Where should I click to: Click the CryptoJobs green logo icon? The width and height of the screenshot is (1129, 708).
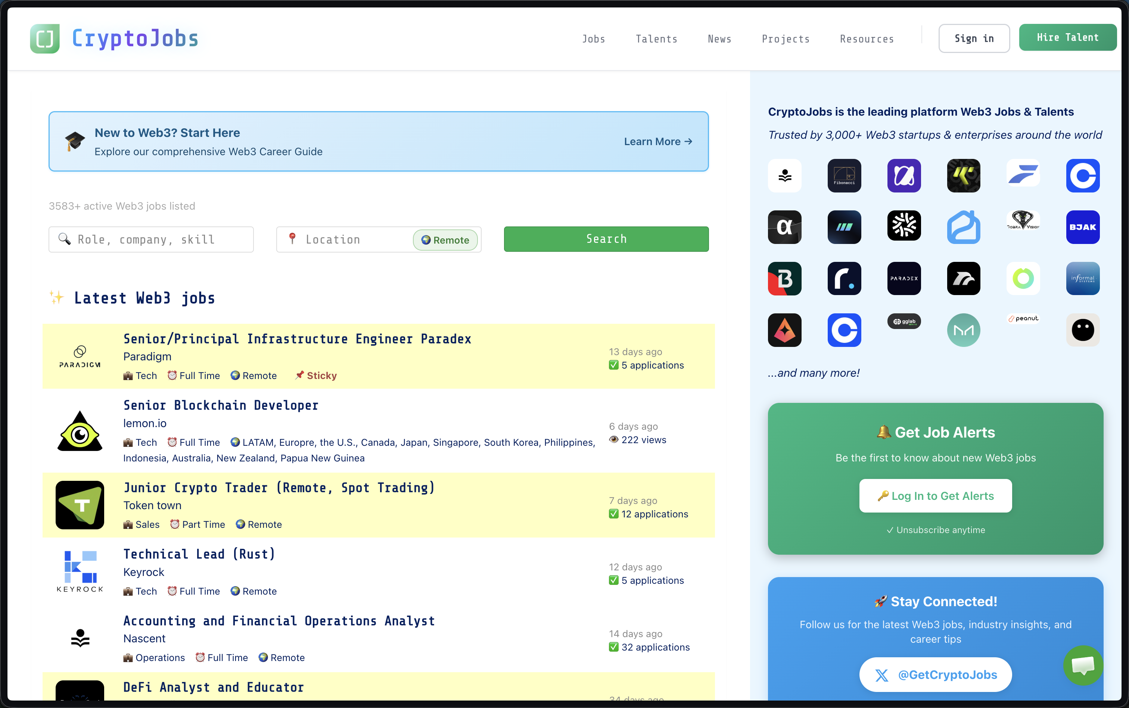click(x=45, y=38)
